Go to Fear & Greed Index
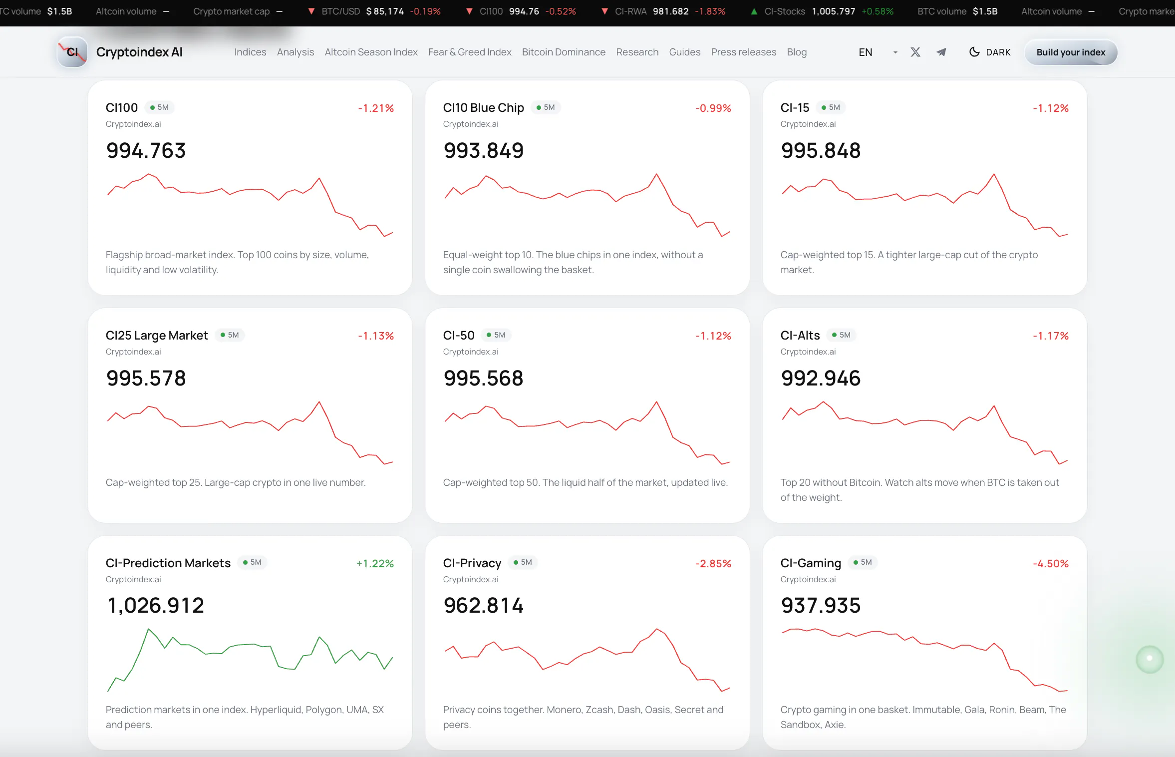 point(470,52)
